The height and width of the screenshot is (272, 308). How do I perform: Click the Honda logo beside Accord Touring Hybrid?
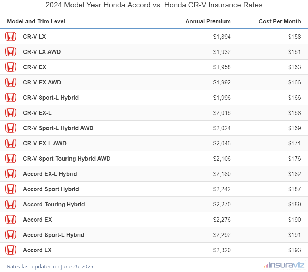point(11,204)
